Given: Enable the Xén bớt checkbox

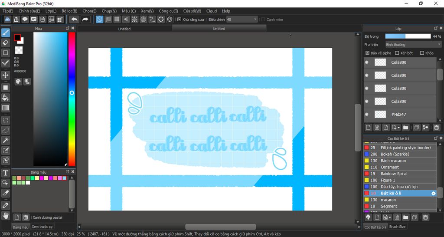Looking at the screenshot, I should tap(397, 53).
